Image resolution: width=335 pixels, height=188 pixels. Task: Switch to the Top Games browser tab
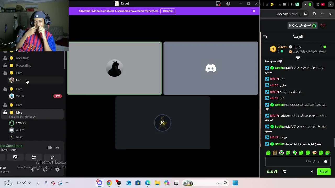click(x=285, y=4)
